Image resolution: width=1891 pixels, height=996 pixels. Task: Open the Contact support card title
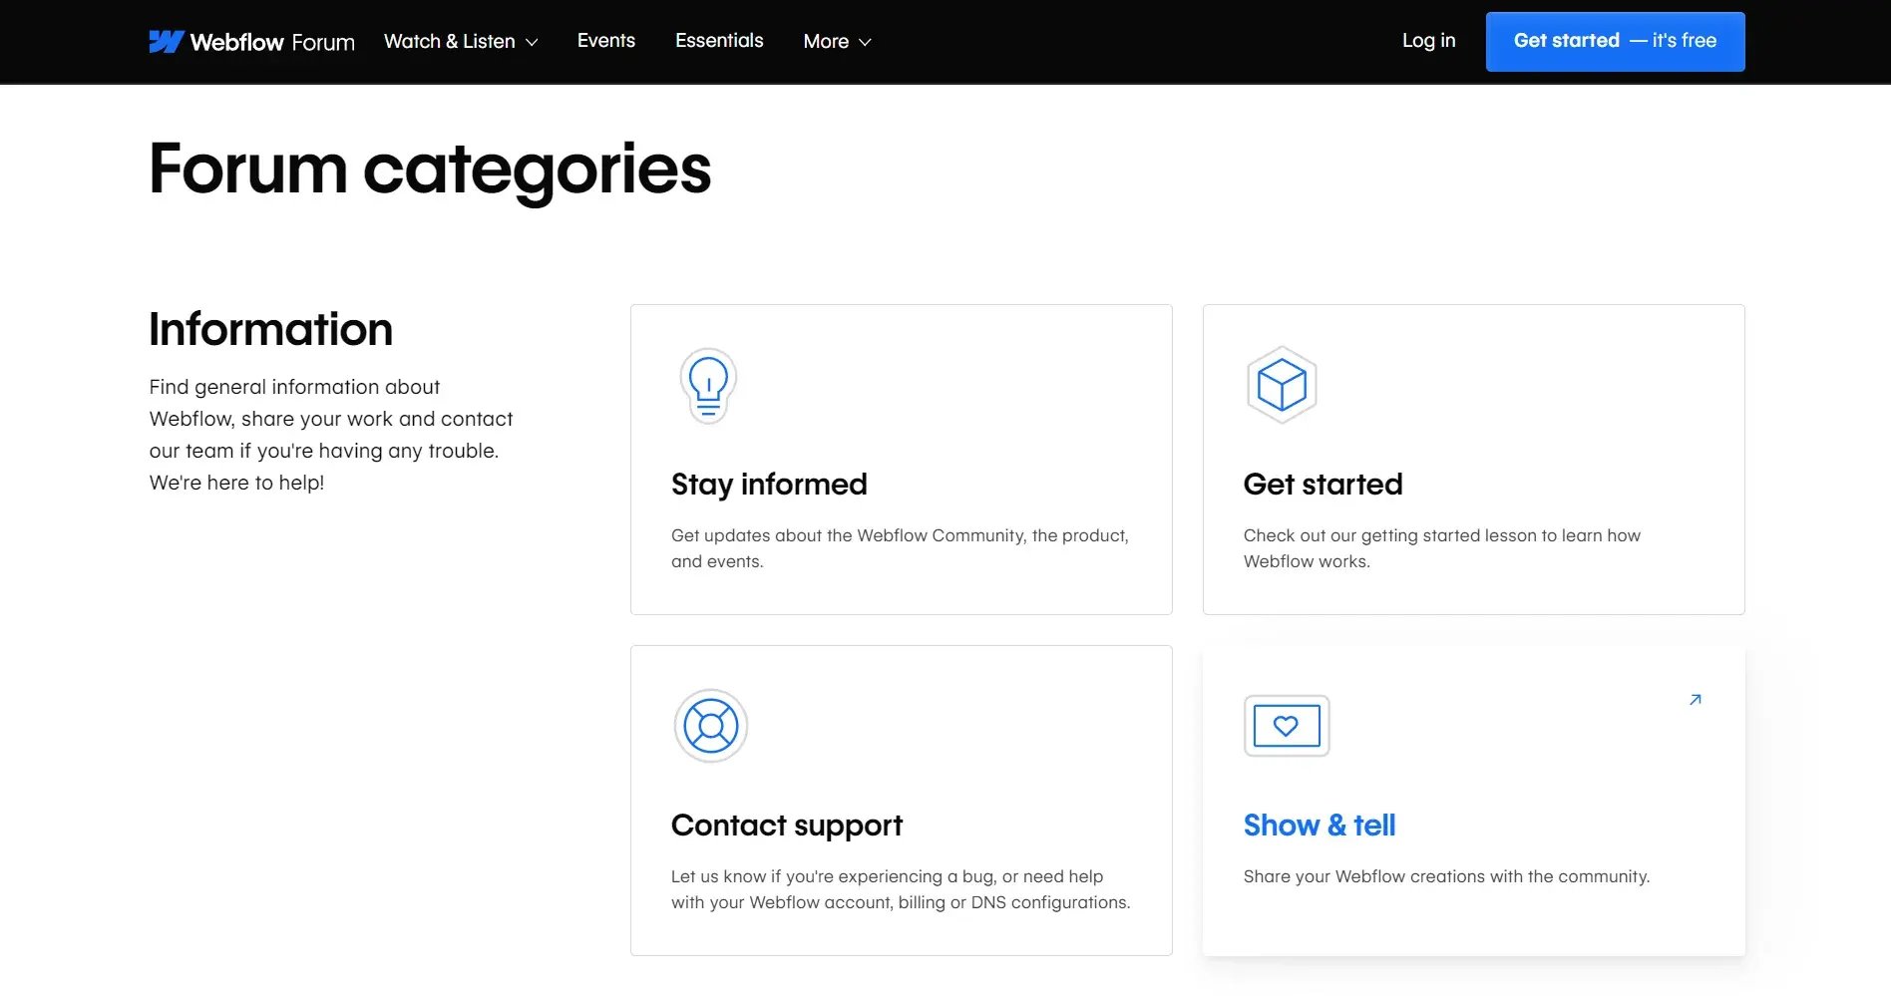pos(786,826)
